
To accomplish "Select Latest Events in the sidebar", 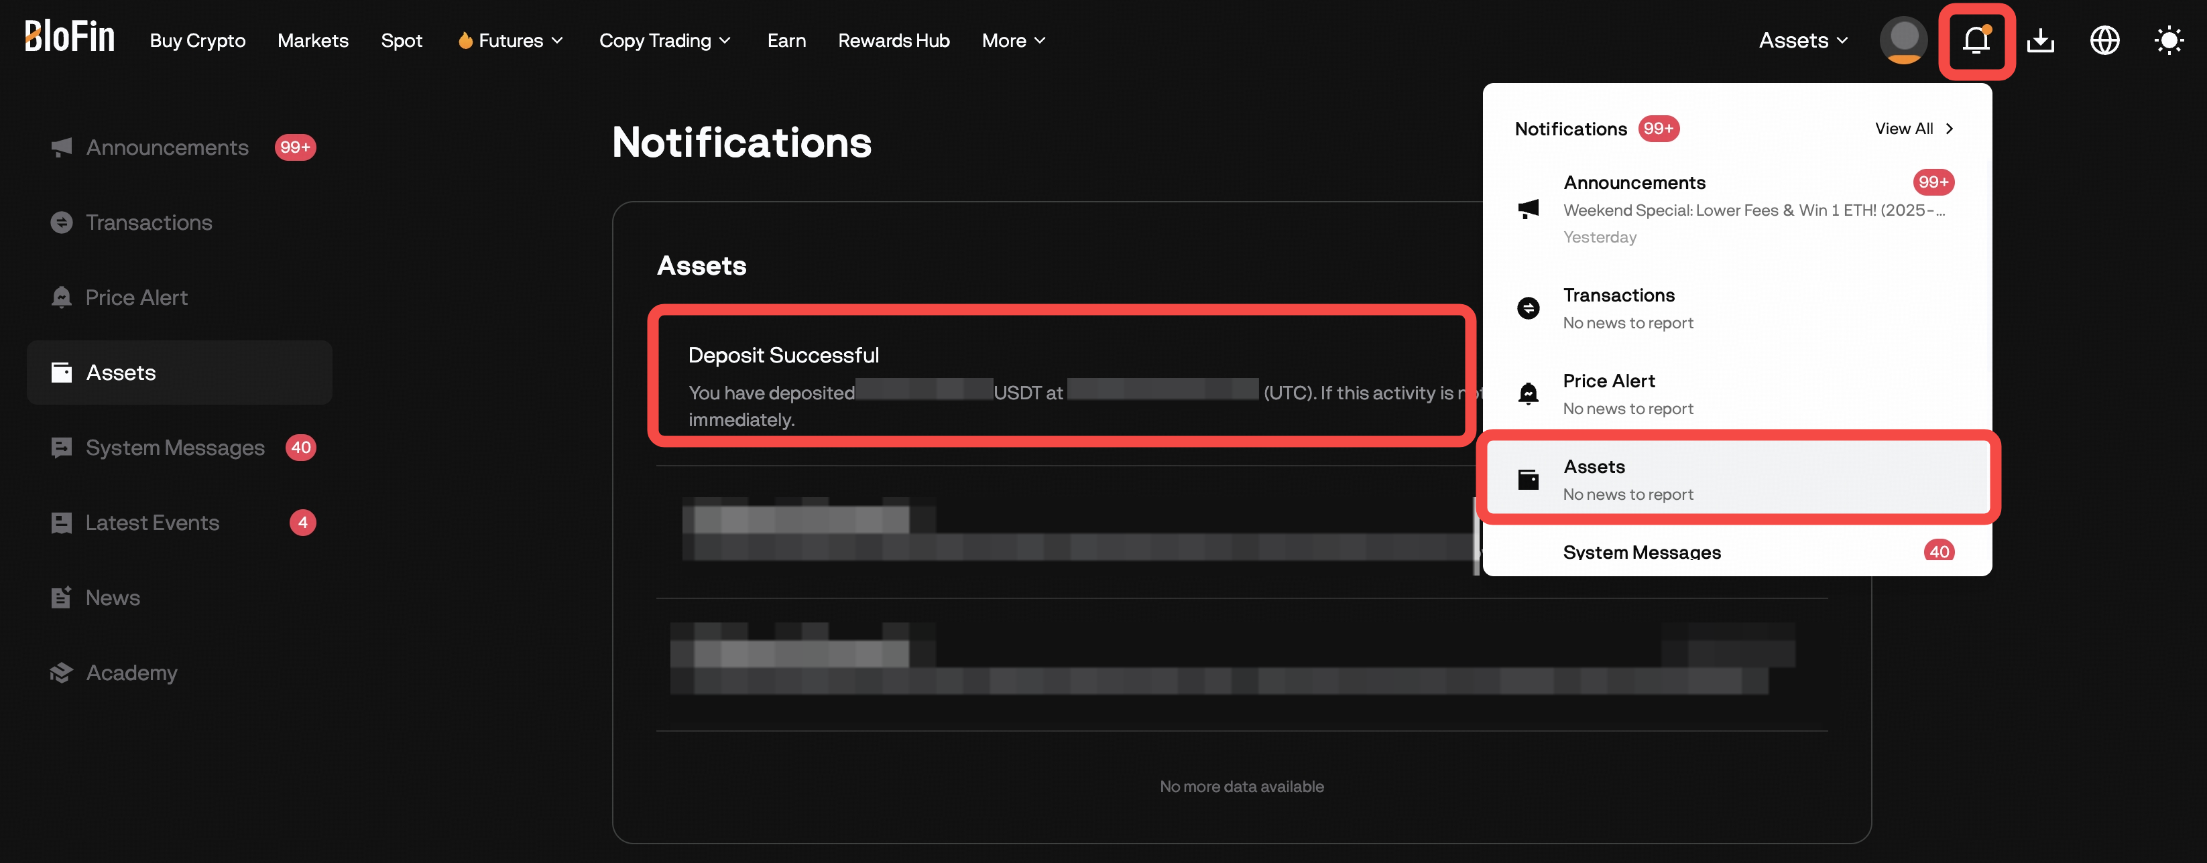I will (152, 522).
